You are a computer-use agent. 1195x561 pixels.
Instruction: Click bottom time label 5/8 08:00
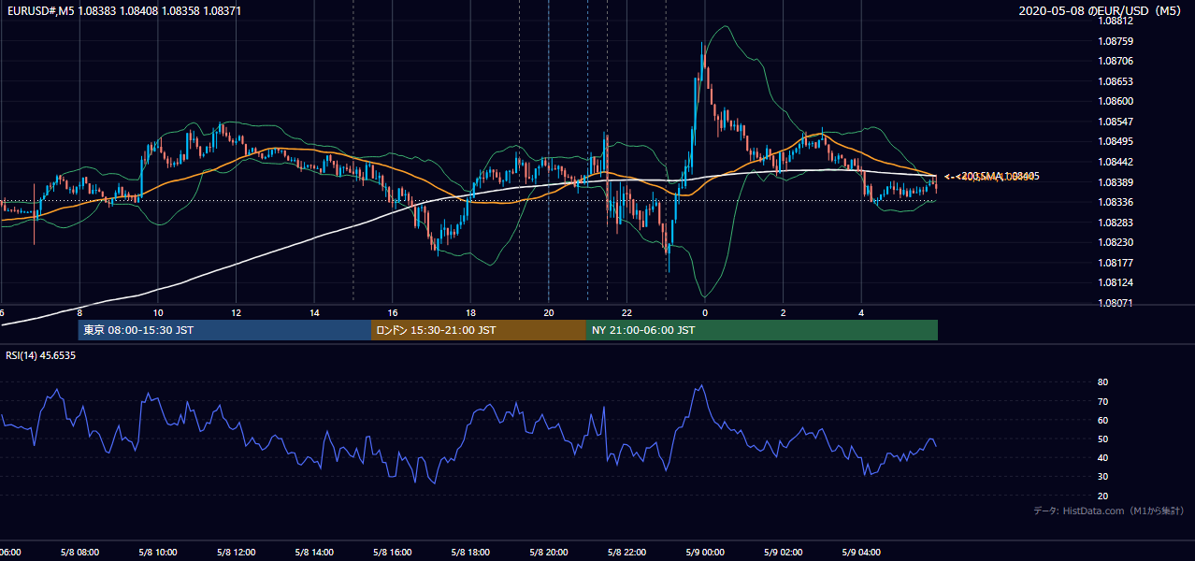click(80, 553)
